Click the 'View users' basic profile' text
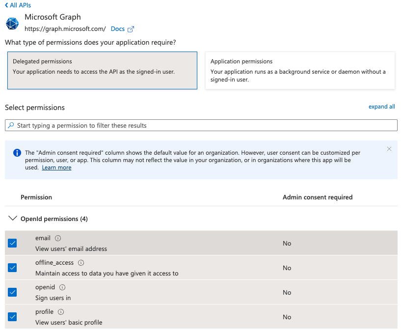Screen dimensions: 402x332 click(x=69, y=323)
